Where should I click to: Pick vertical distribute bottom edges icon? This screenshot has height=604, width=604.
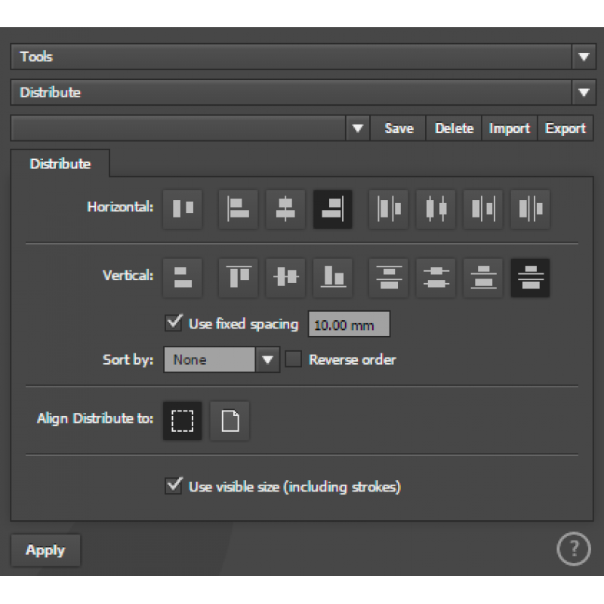(482, 278)
